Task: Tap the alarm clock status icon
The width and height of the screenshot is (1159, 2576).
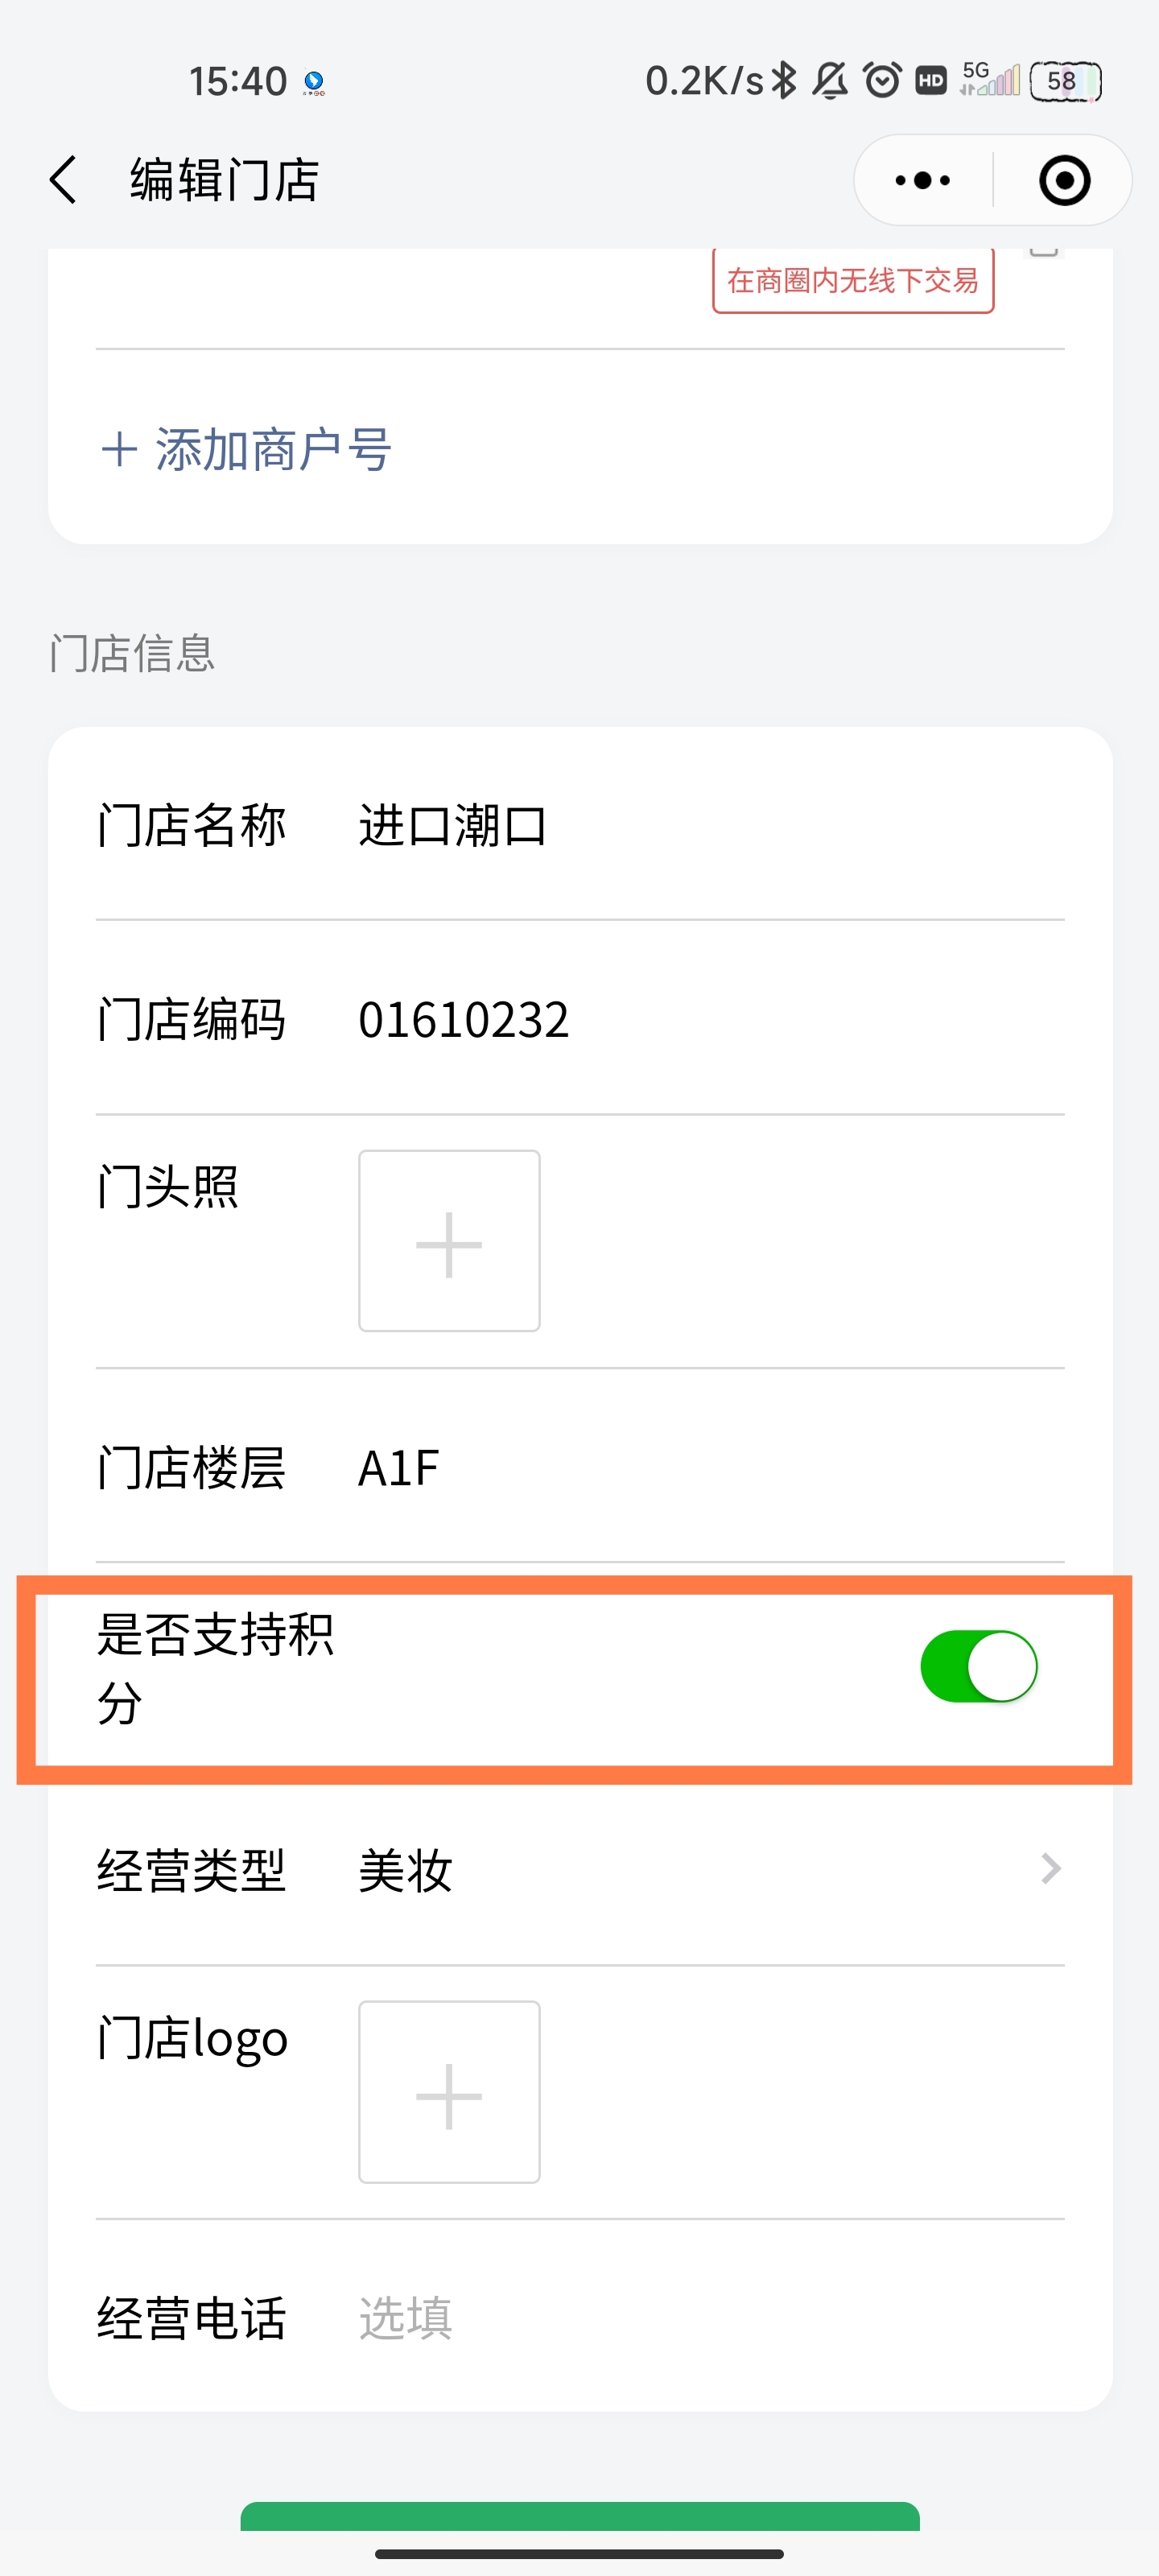Action: pos(882,80)
